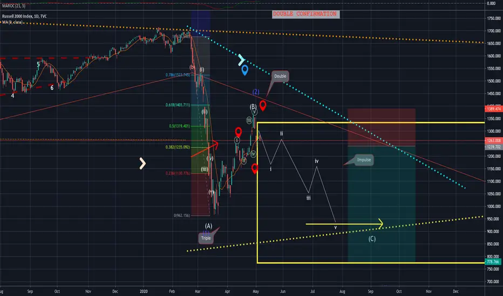This screenshot has width=503, height=296.
Task: Click the 1750.000 price scale label
Action: pos(494,18)
